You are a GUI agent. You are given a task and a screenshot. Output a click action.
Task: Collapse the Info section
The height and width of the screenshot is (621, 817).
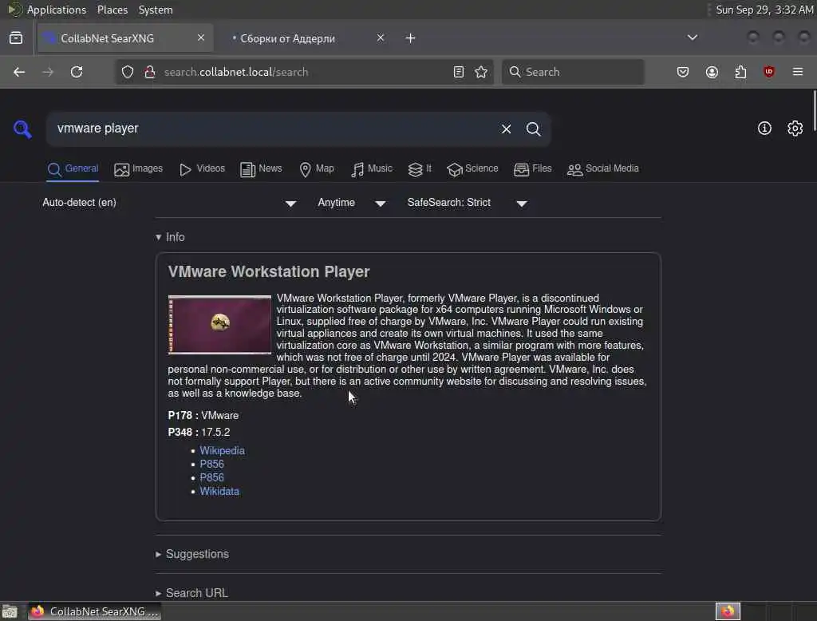(x=171, y=237)
